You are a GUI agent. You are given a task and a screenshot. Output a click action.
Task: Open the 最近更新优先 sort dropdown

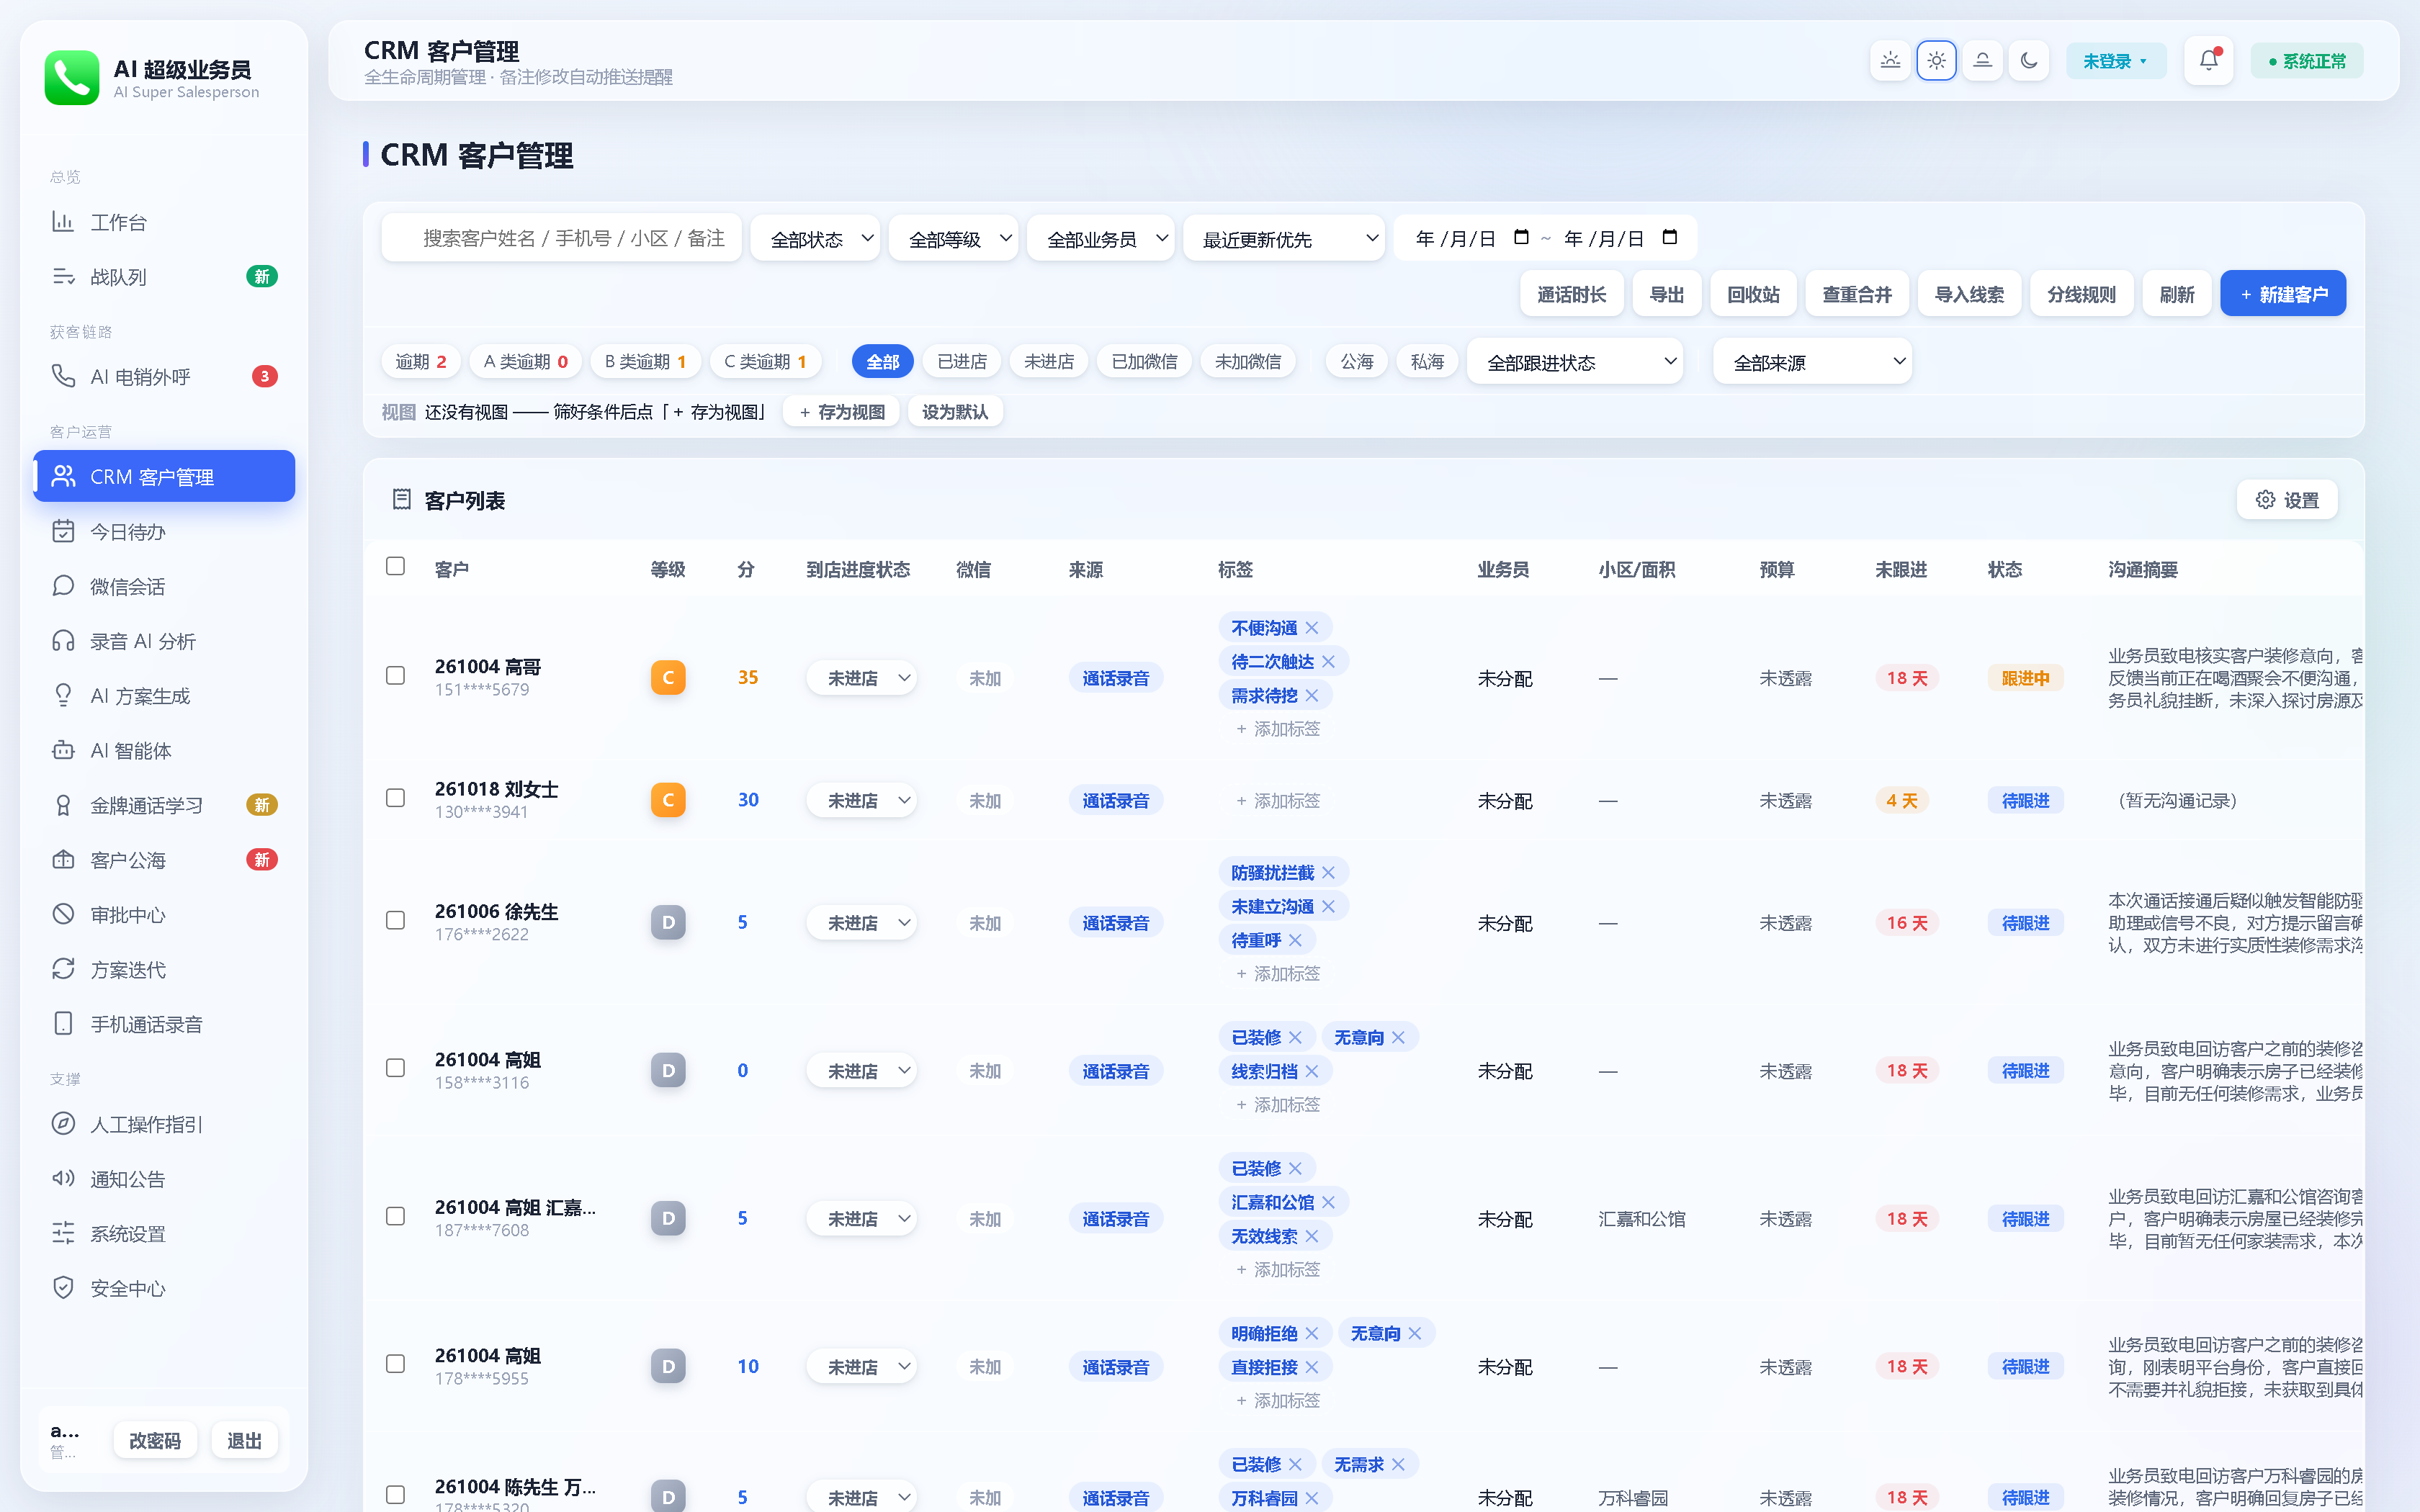click(x=1284, y=239)
